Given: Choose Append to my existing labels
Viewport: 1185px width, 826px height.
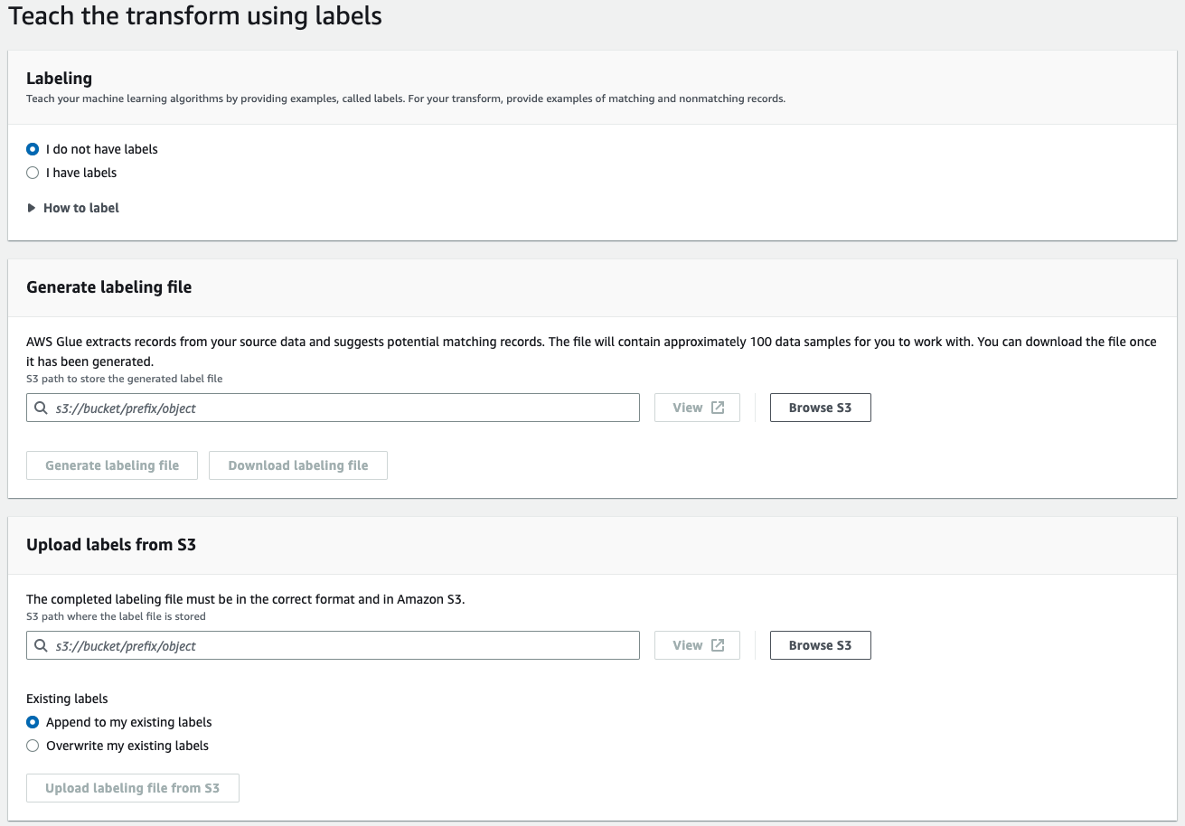Looking at the screenshot, I should [33, 722].
